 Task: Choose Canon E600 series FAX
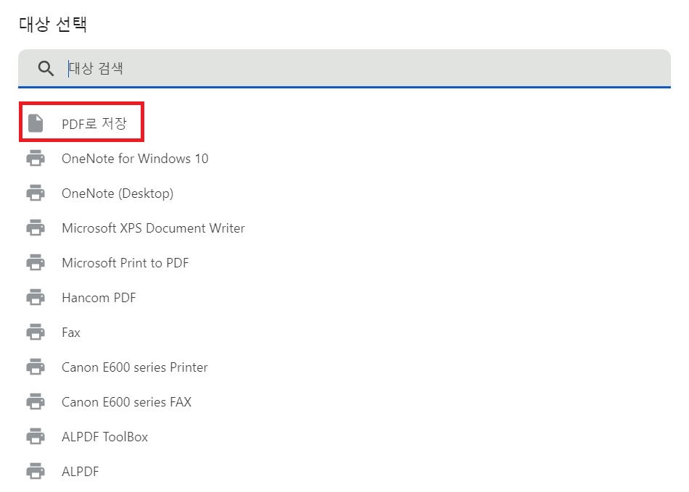coord(126,402)
